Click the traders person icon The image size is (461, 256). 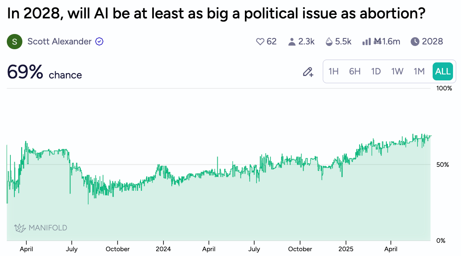point(292,42)
